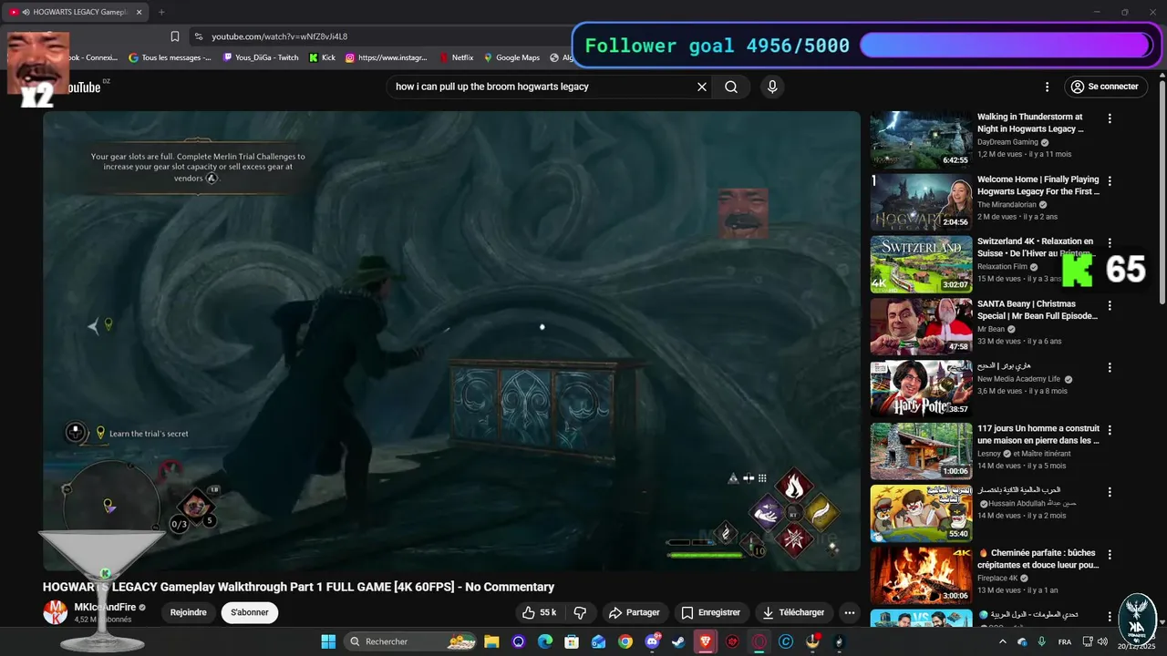Open options menu for 117 jours video
Image resolution: width=1167 pixels, height=656 pixels.
click(x=1110, y=430)
